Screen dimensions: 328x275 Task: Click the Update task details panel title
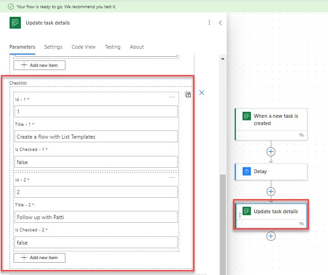point(48,23)
